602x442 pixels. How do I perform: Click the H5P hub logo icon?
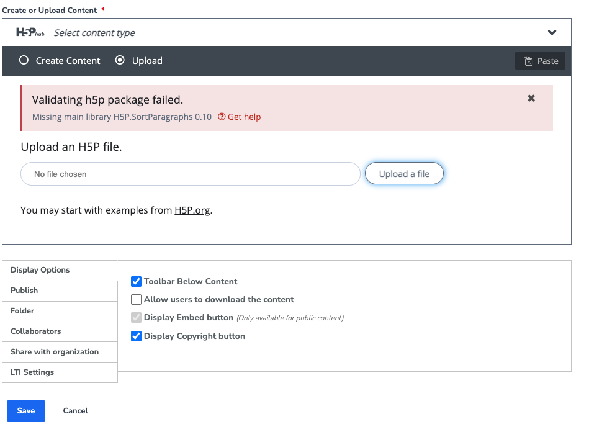[30, 32]
